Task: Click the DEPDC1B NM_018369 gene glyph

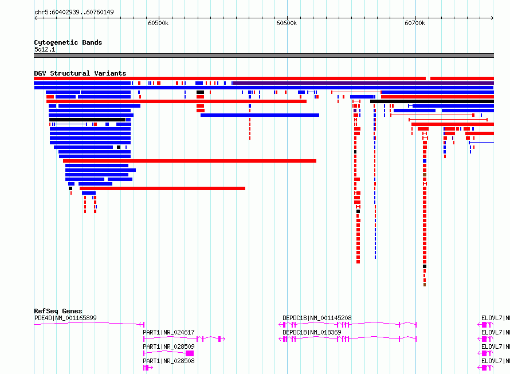Action: (347, 339)
